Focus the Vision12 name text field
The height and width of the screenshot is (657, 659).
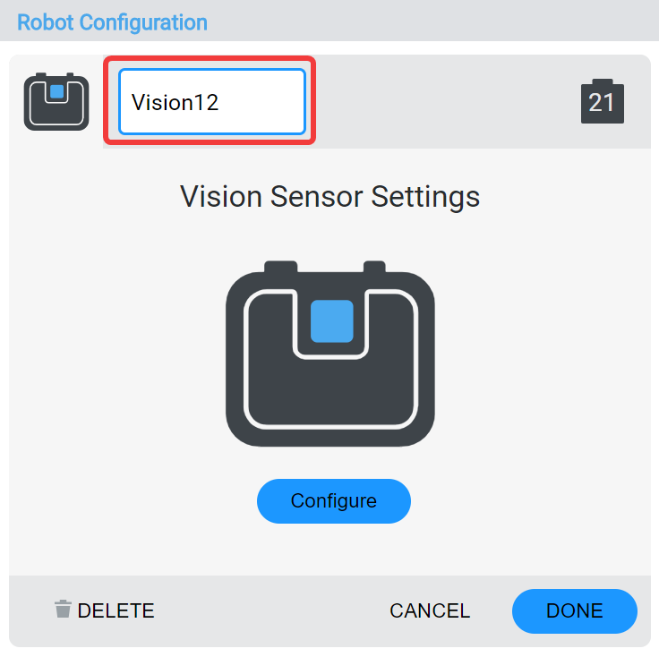(212, 101)
